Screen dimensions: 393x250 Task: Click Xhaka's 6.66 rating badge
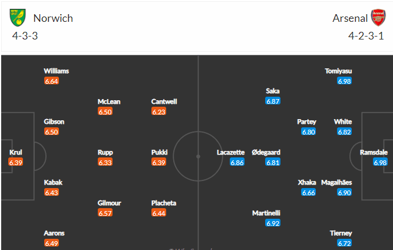click(309, 192)
